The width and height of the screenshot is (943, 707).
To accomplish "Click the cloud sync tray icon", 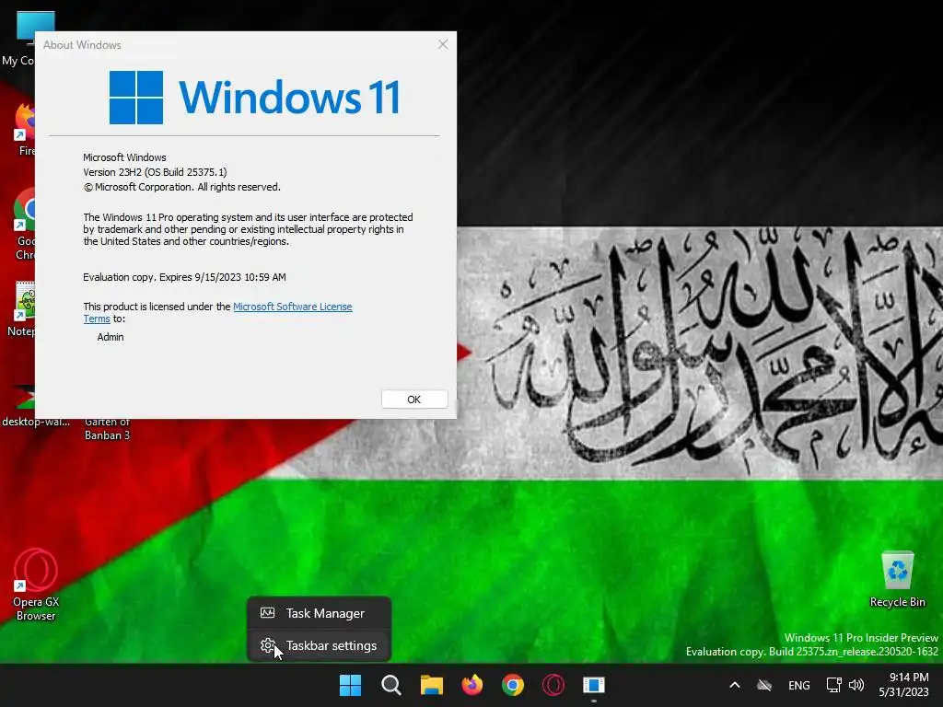I will click(x=764, y=685).
